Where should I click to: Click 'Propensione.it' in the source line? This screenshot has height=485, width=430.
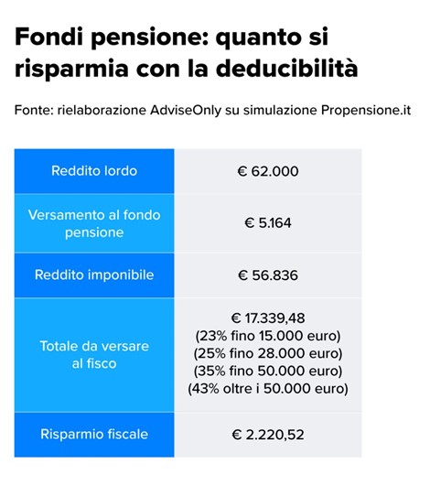click(366, 111)
